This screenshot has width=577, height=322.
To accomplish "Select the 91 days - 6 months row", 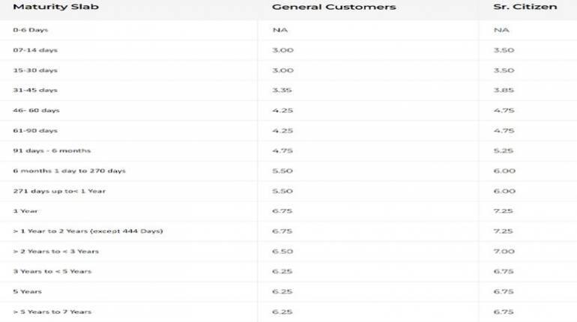I will (288, 151).
